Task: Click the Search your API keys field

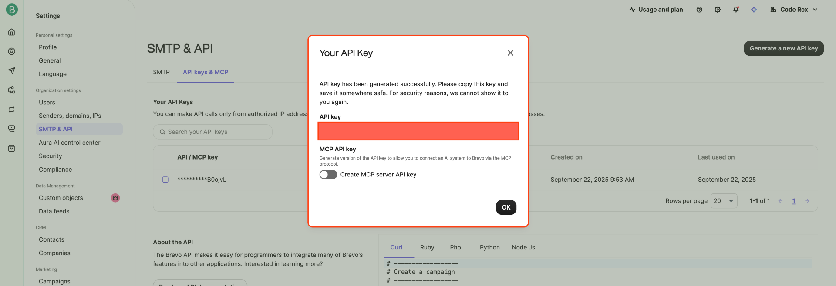Action: [x=212, y=132]
